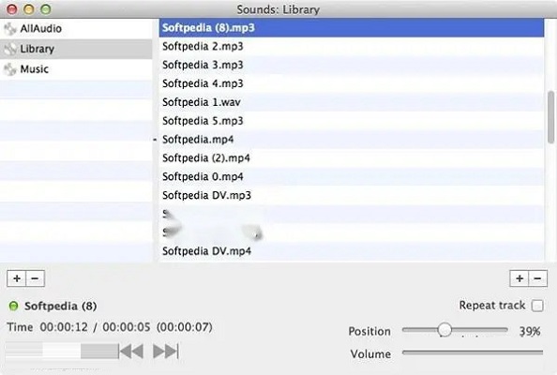Viewport: 557px width, 375px height.
Task: Skip to next track with forward button
Action: pyautogui.click(x=166, y=352)
